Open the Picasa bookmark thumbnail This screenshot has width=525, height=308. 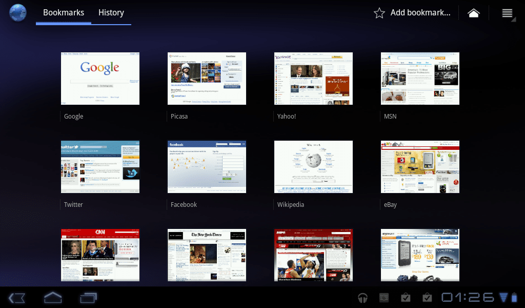207,79
